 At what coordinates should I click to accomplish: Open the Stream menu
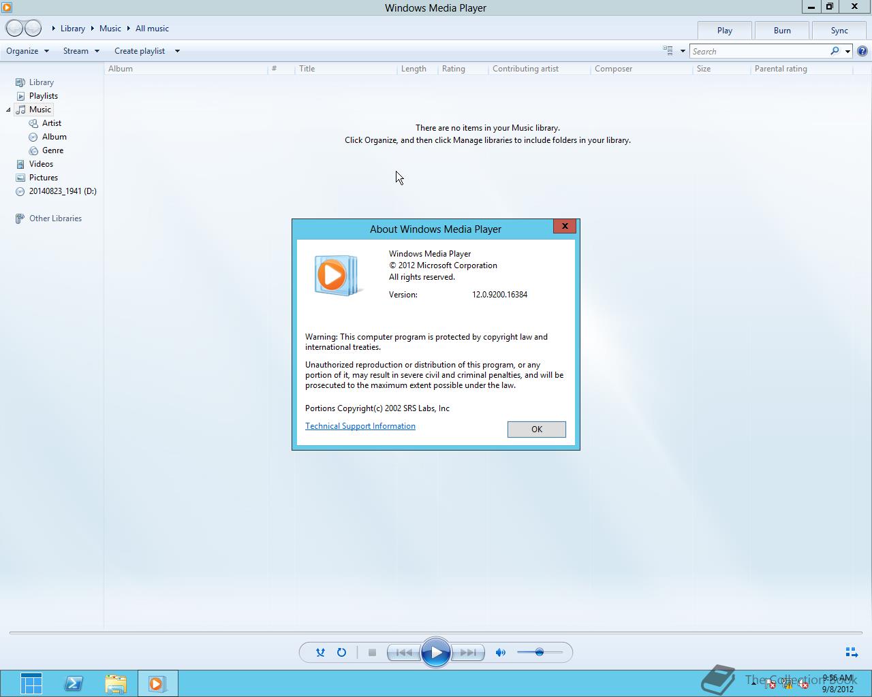click(81, 51)
